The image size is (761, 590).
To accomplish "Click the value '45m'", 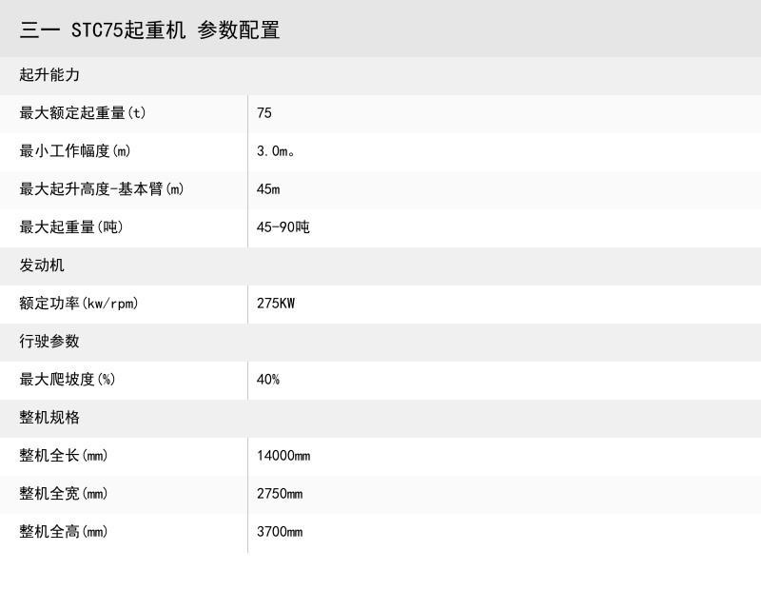I will point(268,189).
